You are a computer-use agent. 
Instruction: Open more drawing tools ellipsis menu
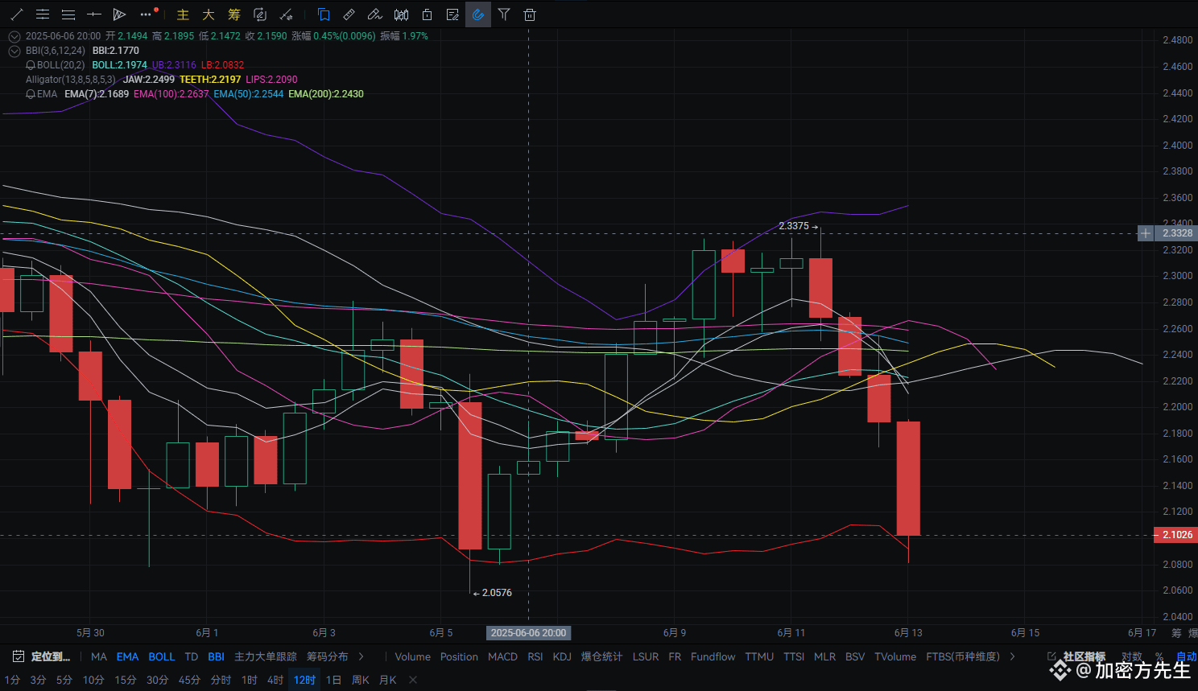(x=146, y=14)
